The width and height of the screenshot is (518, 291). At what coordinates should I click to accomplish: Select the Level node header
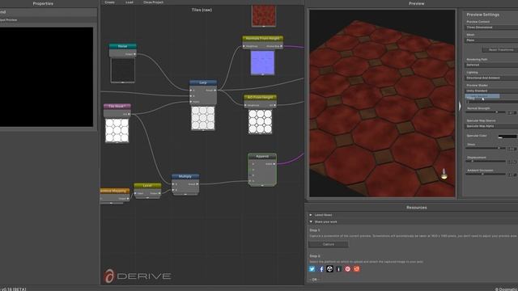[147, 186]
